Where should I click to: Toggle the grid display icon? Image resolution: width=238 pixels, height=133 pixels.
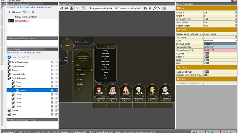click(150, 8)
